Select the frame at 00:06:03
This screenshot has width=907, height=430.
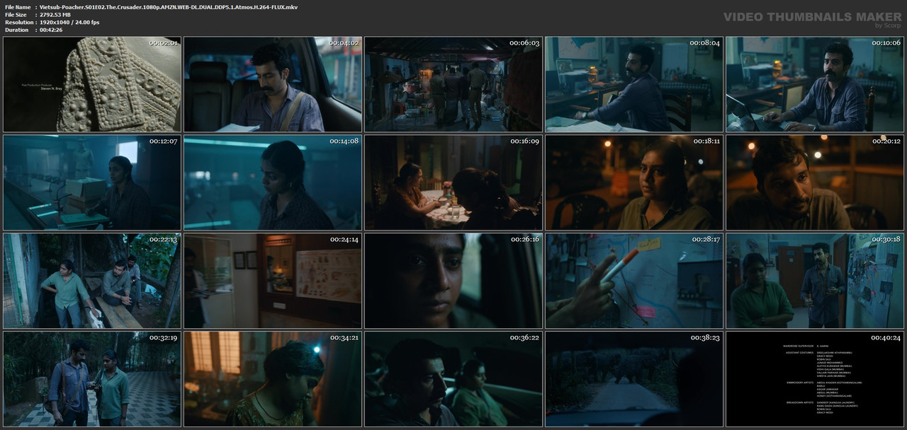453,84
